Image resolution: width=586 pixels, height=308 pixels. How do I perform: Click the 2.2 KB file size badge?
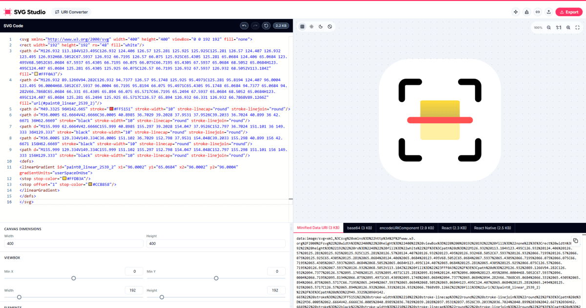click(x=280, y=25)
